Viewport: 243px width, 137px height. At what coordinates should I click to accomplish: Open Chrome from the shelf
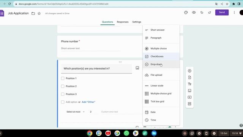point(90,133)
